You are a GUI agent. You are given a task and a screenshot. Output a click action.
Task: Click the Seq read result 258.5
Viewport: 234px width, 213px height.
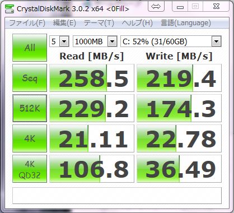click(x=92, y=78)
